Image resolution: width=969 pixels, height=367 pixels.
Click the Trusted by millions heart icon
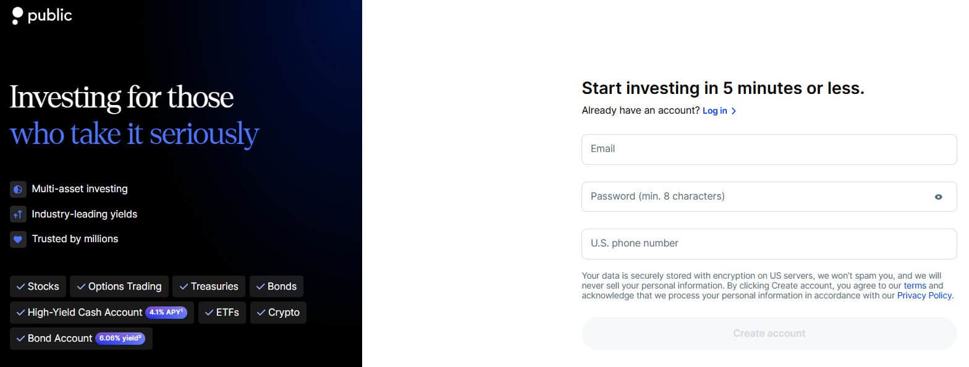coord(17,239)
